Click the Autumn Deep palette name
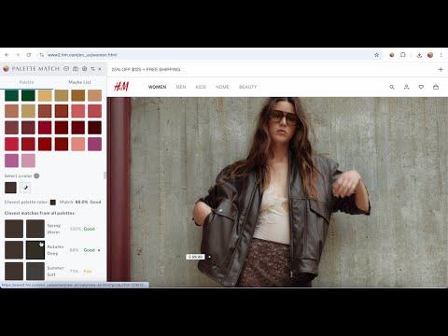The image size is (448, 336). click(55, 250)
